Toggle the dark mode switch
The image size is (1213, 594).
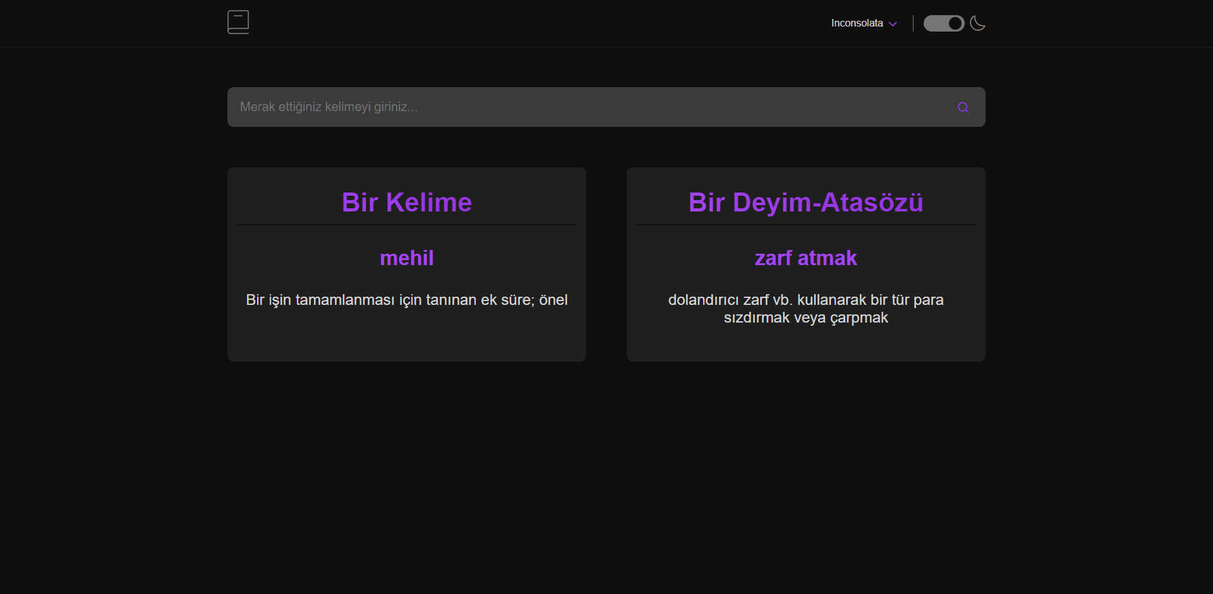pyautogui.click(x=944, y=23)
